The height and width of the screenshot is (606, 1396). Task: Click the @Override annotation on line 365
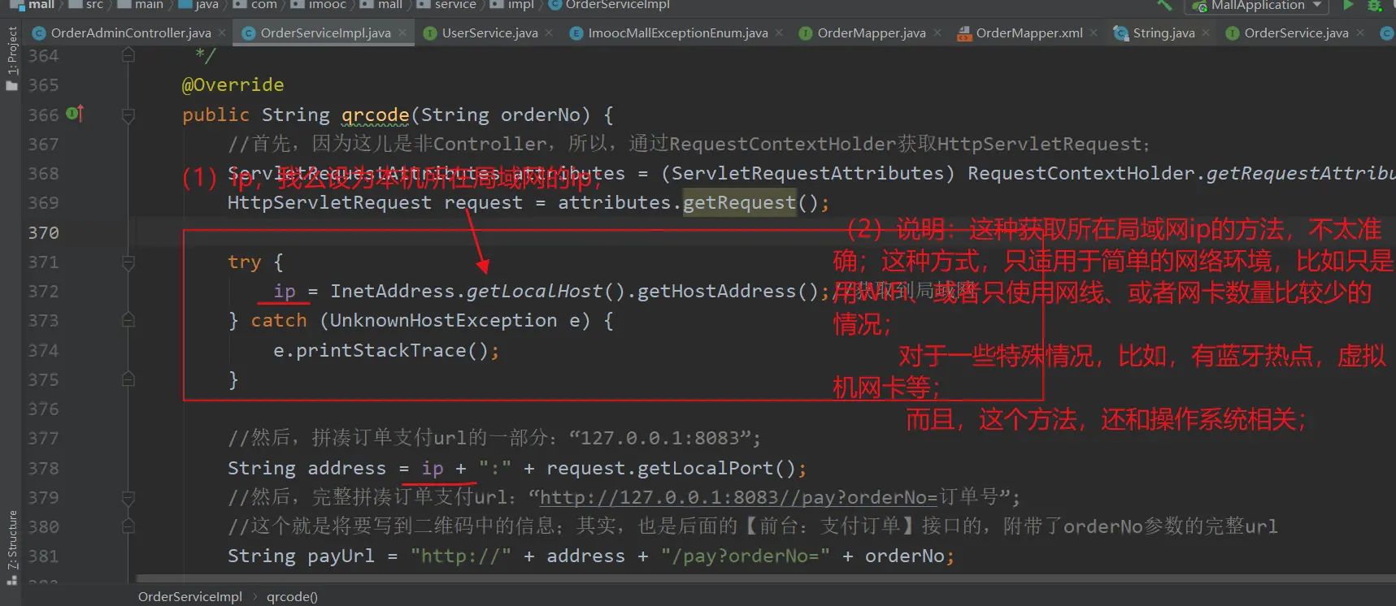(233, 85)
